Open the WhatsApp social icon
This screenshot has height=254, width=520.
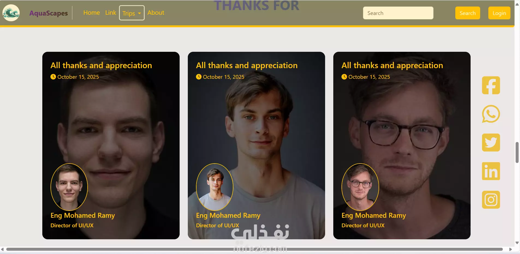491,114
